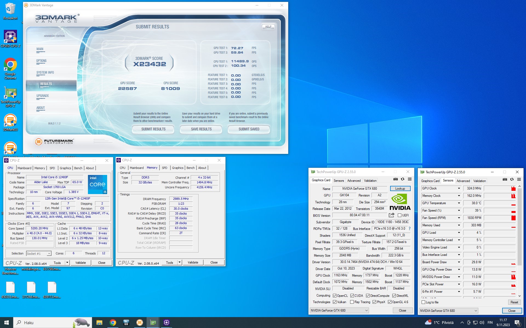Open notification center in taskbar
526x328 pixels.
click(517, 323)
